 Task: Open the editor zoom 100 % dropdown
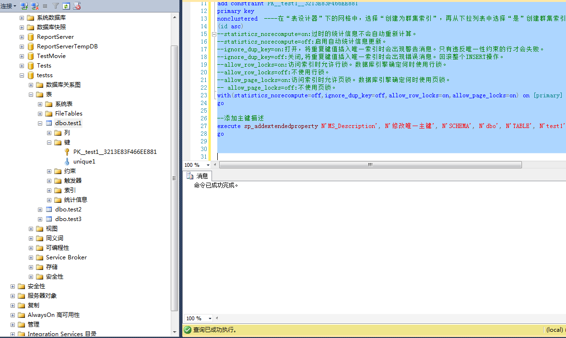pos(208,165)
